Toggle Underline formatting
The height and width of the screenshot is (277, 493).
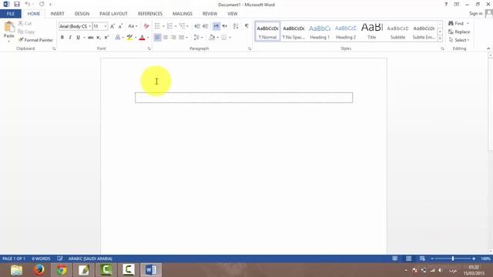pos(78,38)
